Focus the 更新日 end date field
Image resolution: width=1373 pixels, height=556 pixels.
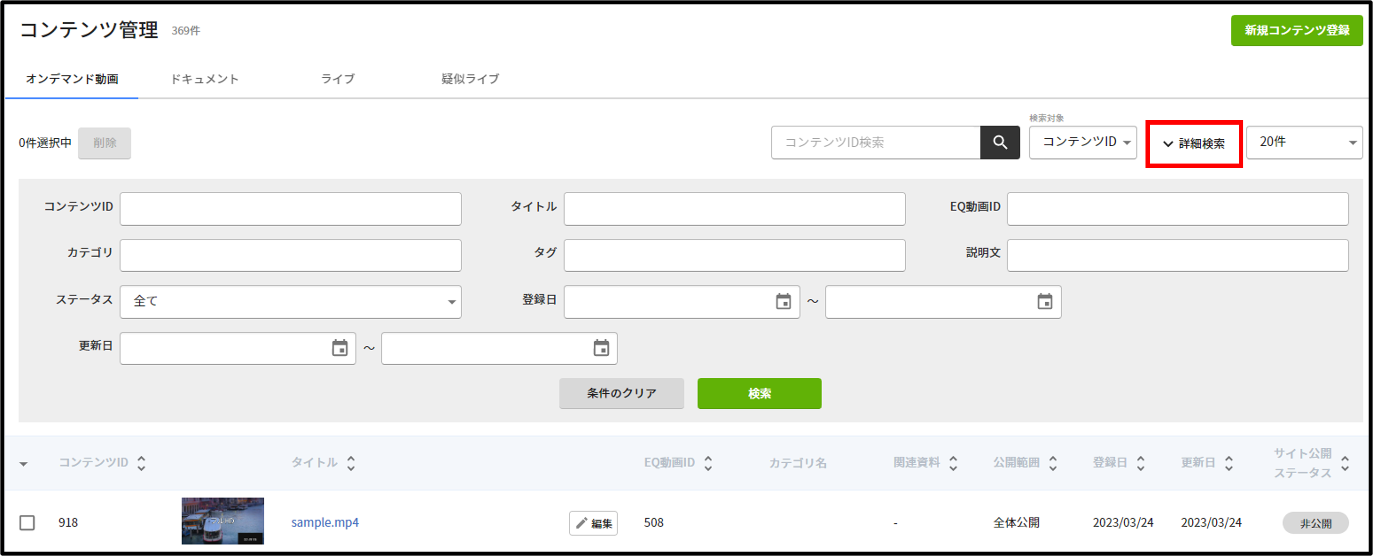499,348
